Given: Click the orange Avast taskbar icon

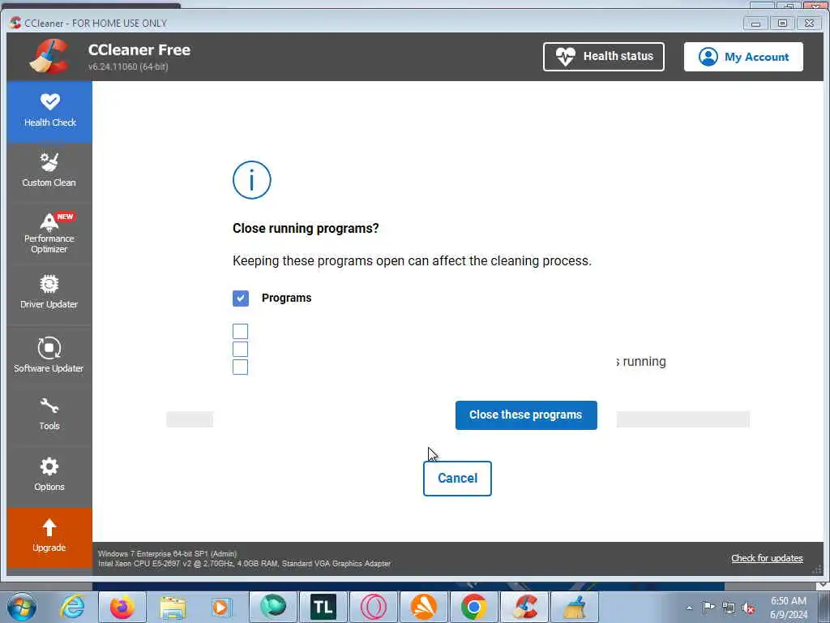Looking at the screenshot, I should [423, 607].
